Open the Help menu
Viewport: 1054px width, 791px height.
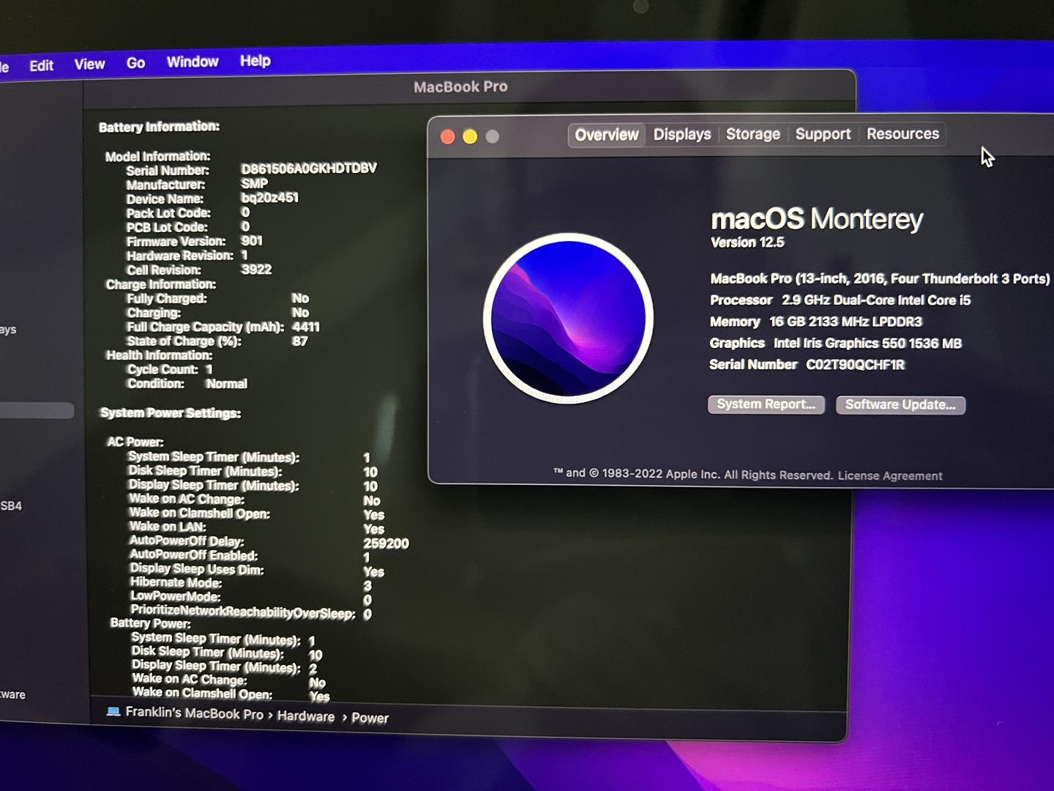(255, 61)
